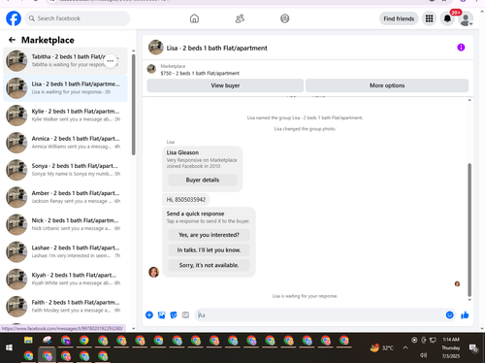Open the Facebook menu grid icon
This screenshot has height=363, width=485.
pos(429,18)
